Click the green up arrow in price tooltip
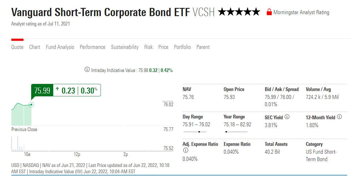The height and width of the screenshot is (178, 351). click(58, 90)
